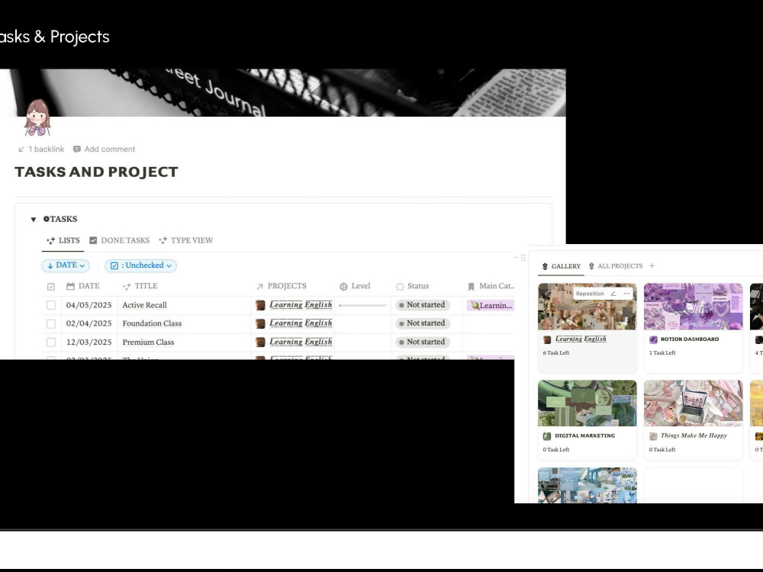Click the 02/04/2025 date cell
The image size is (763, 572).
(x=89, y=323)
